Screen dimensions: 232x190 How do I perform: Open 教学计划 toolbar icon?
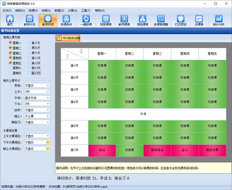pyautogui.click(x=30, y=20)
